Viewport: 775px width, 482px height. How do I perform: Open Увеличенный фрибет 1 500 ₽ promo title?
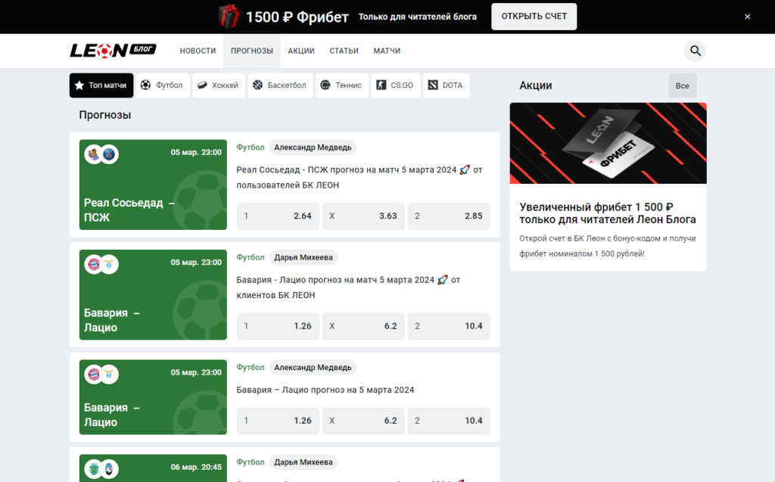point(608,213)
